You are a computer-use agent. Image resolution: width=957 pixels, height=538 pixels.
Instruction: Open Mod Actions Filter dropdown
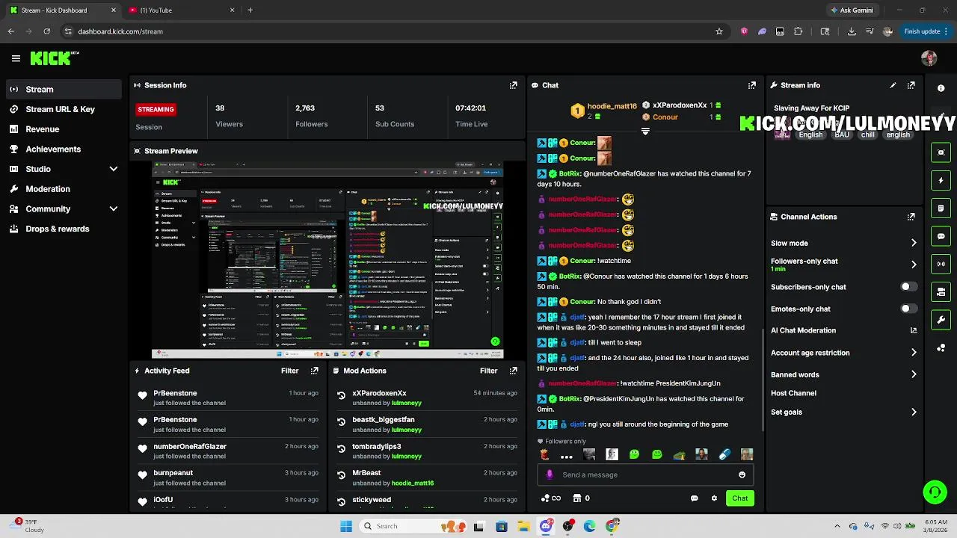pos(488,371)
